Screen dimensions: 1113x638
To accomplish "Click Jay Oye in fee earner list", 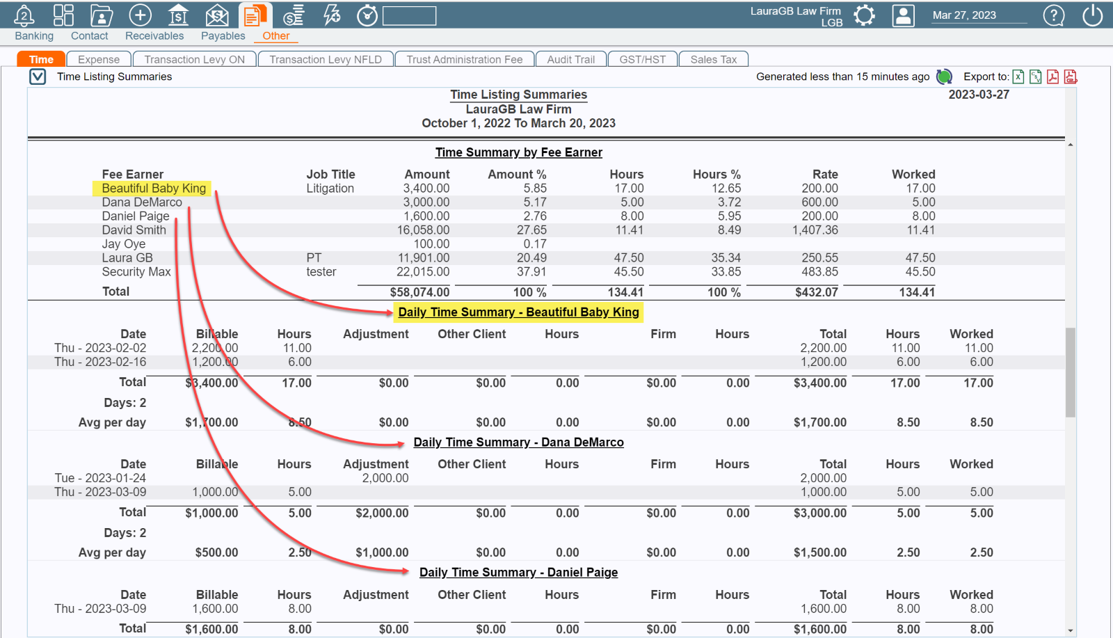I will pos(124,244).
